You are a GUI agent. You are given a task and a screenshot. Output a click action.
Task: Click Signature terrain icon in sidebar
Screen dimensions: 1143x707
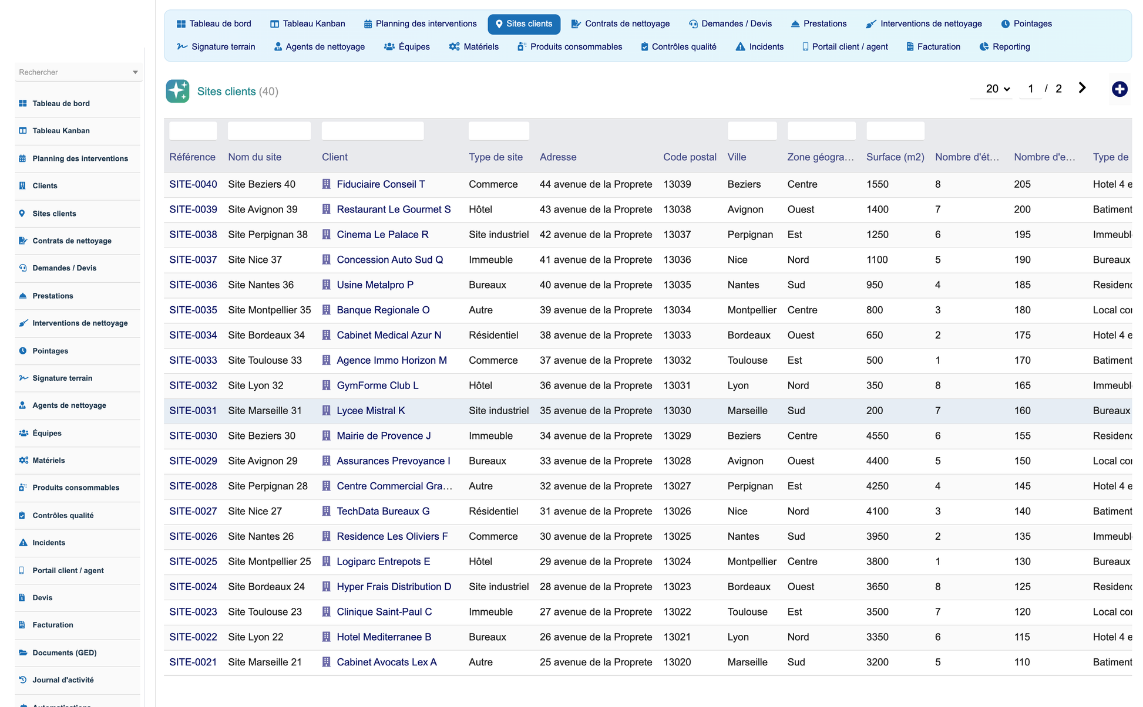(x=23, y=378)
